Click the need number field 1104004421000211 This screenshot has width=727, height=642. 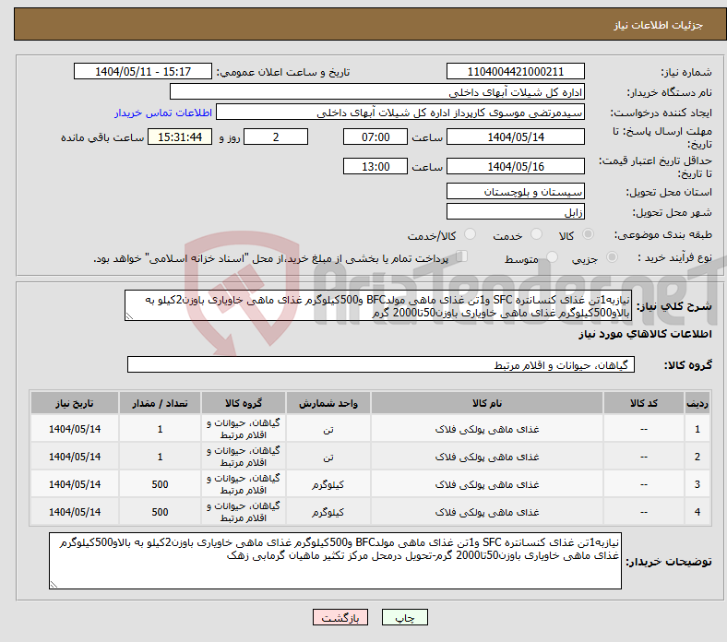click(x=515, y=71)
